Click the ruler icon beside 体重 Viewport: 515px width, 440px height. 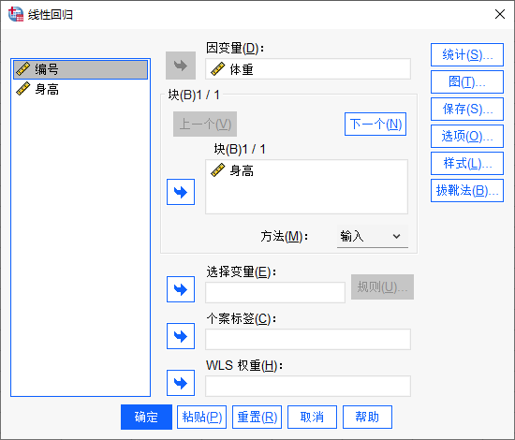217,69
